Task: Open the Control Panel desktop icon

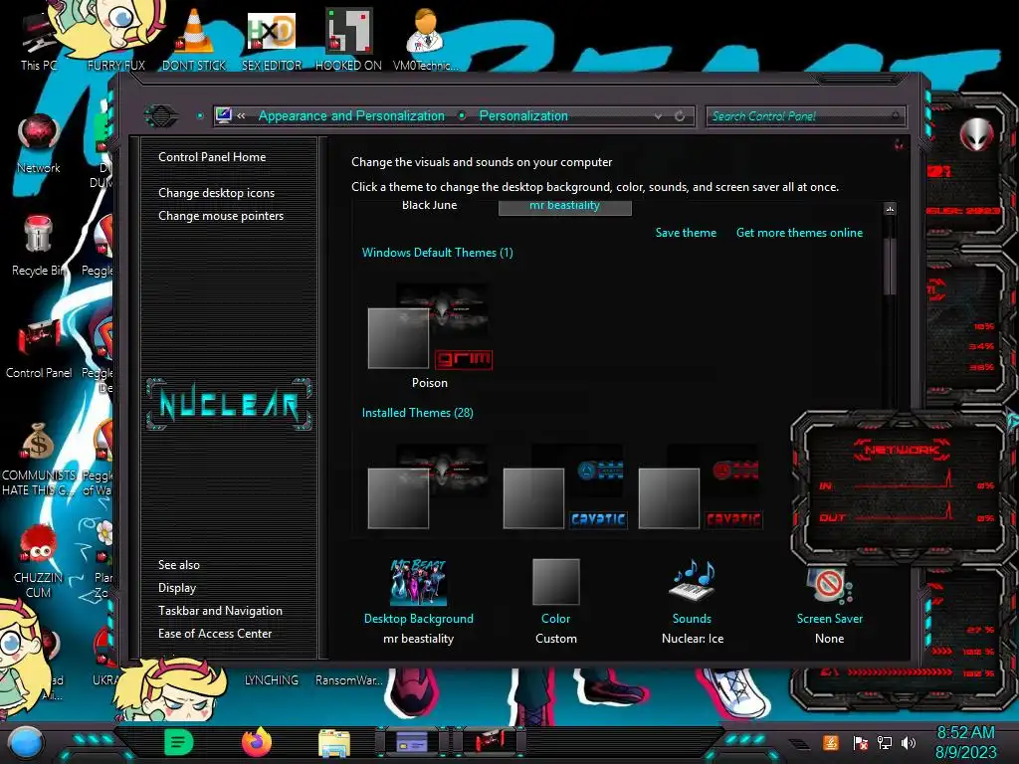Action: 39,348
